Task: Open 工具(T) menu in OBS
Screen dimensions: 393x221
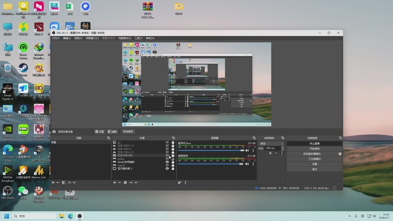Action: pos(139,38)
